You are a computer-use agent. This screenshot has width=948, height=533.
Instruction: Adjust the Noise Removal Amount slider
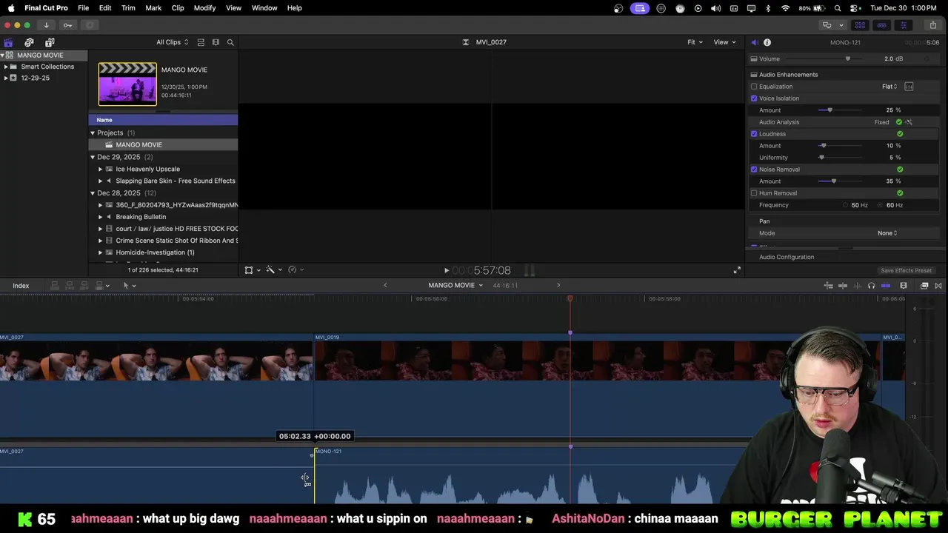(834, 181)
